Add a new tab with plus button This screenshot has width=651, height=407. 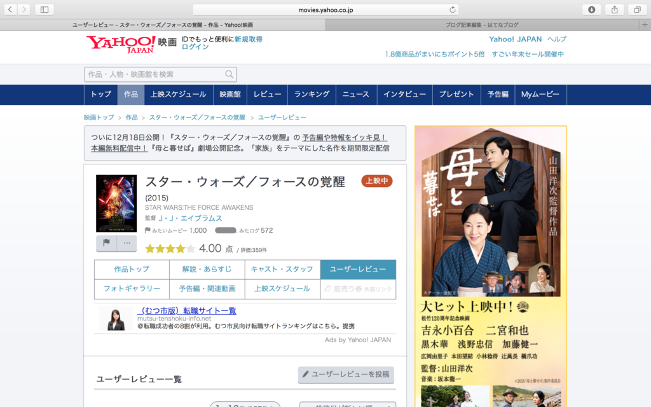(645, 25)
